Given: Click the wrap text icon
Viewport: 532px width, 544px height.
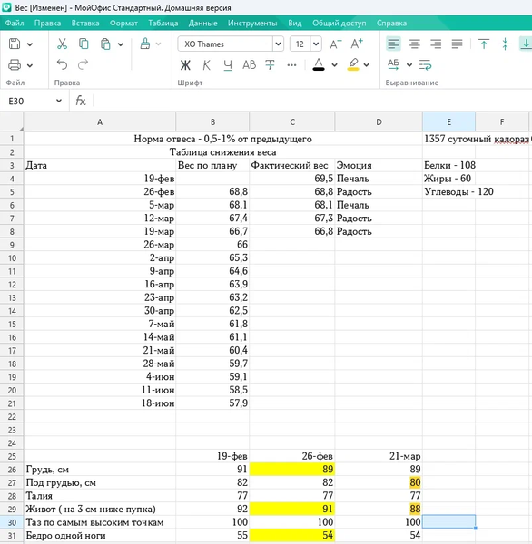Looking at the screenshot, I should tap(425, 65).
